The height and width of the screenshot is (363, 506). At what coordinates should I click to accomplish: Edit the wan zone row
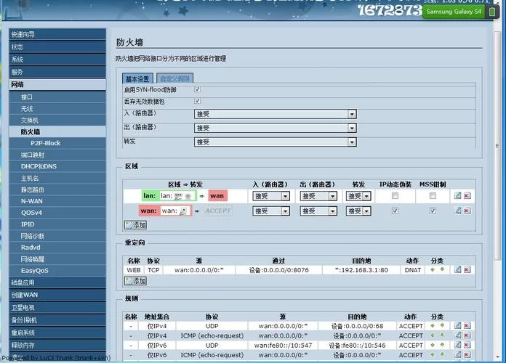click(457, 211)
